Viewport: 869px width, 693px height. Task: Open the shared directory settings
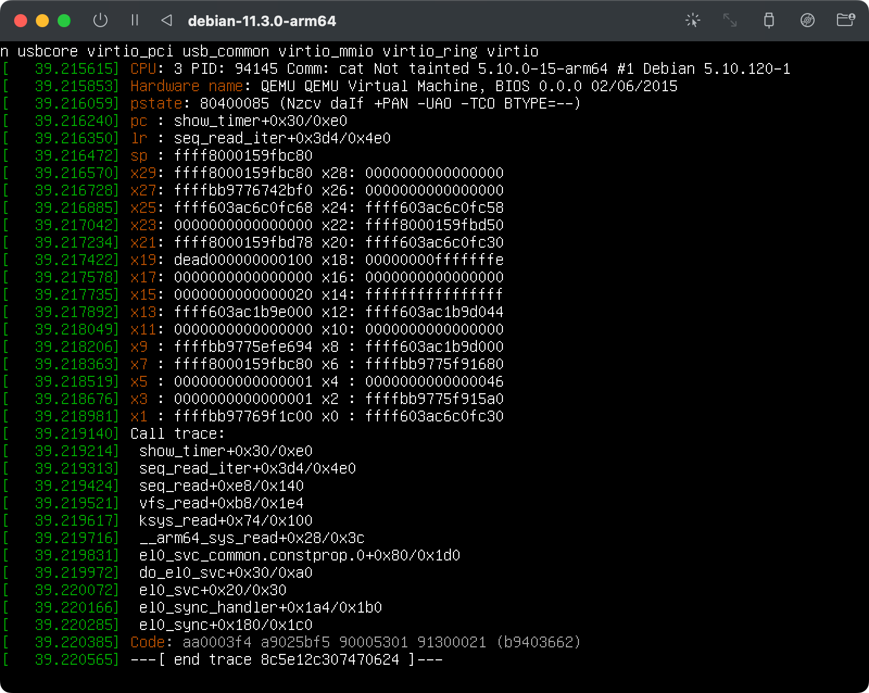coord(845,20)
